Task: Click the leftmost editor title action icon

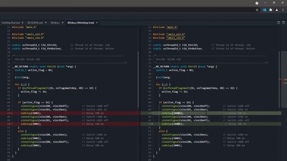Action: click(278, 22)
